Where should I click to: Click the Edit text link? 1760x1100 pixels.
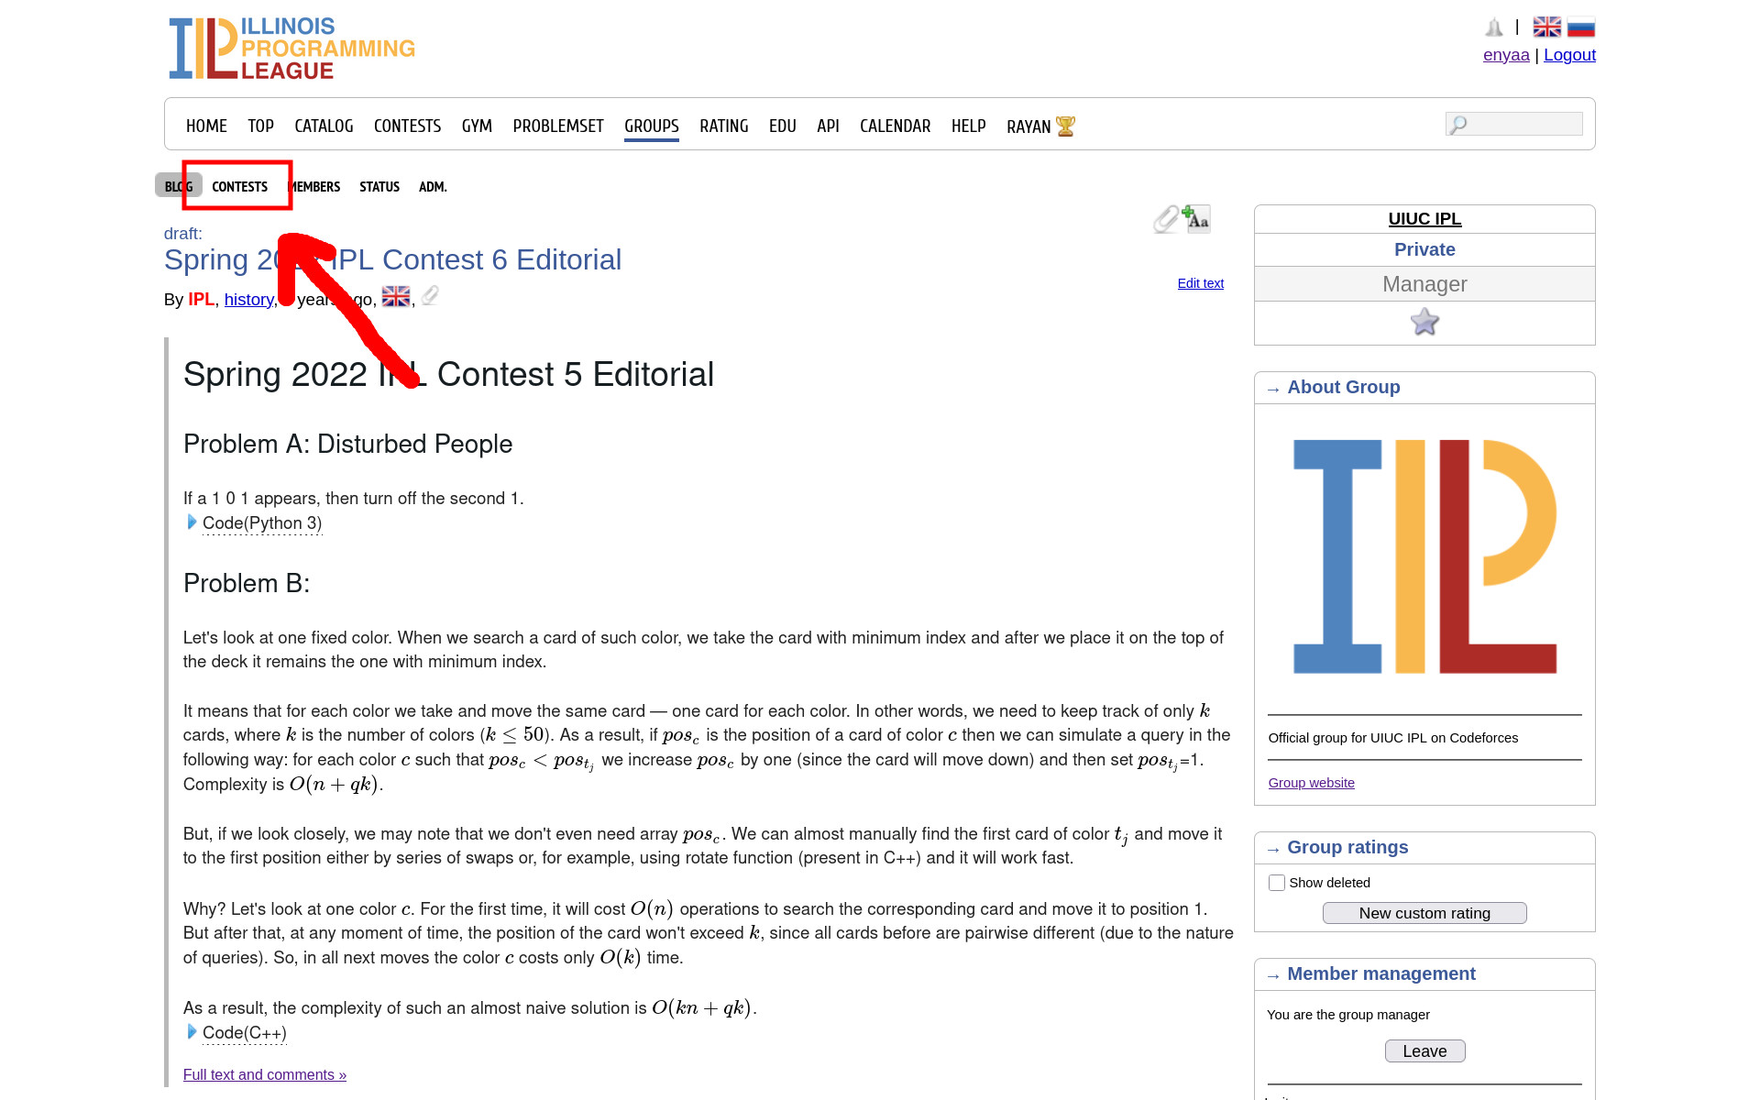click(x=1200, y=283)
